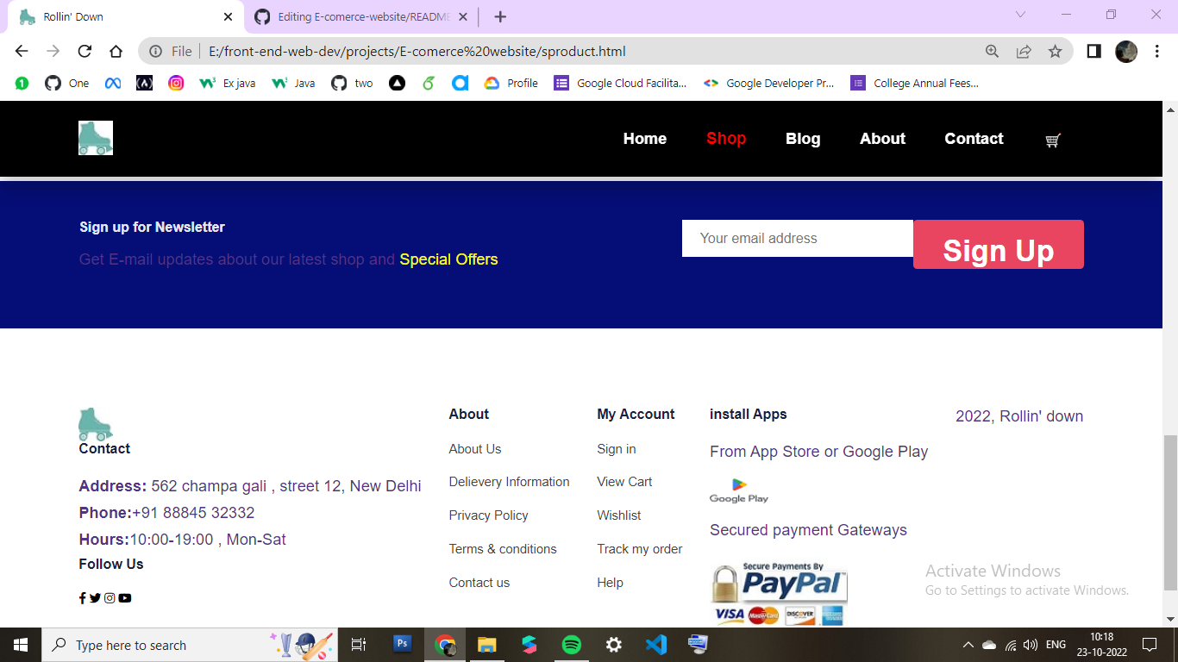Open Photoshop from the taskbar
This screenshot has width=1178, height=662.
coord(402,645)
